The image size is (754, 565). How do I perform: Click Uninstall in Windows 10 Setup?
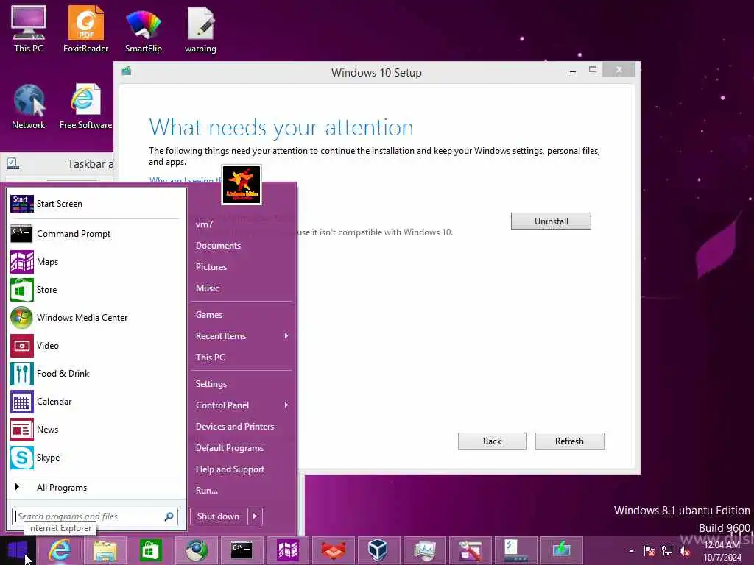coord(551,221)
